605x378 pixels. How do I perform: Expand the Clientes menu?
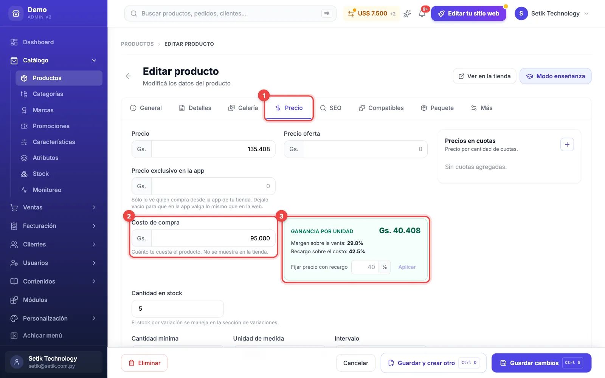(x=54, y=244)
